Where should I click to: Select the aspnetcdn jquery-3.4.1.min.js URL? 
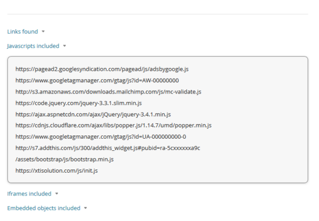93,114
